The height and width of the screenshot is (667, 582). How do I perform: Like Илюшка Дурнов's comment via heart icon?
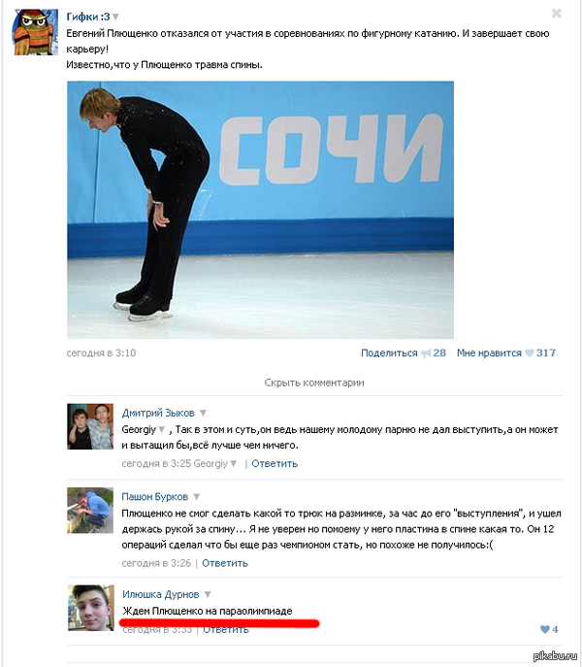[544, 629]
